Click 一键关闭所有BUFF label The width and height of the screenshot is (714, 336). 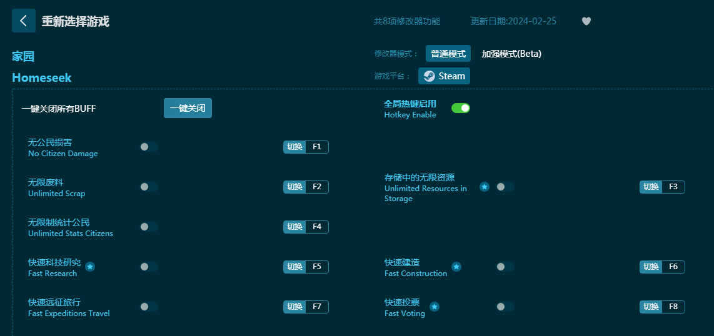59,109
